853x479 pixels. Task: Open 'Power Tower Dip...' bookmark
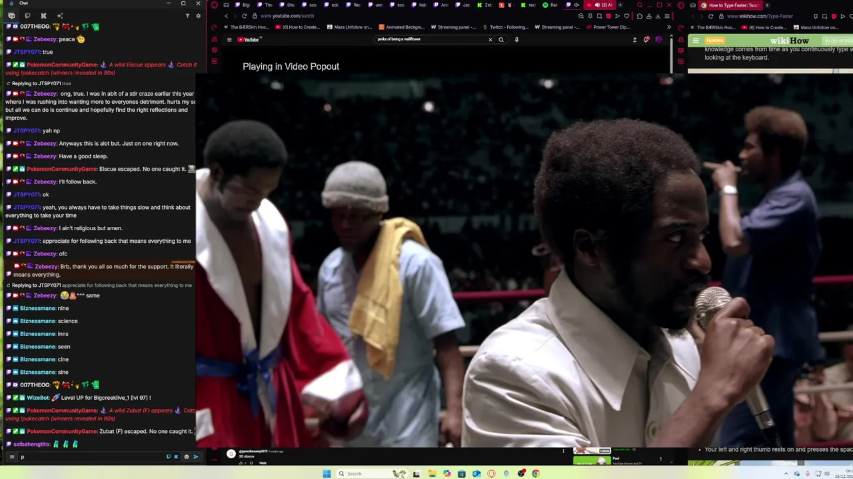pos(608,27)
